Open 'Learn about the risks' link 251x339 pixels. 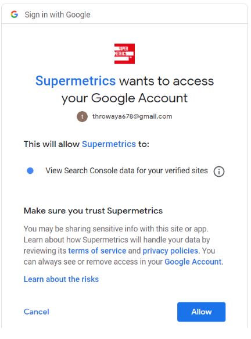click(61, 279)
